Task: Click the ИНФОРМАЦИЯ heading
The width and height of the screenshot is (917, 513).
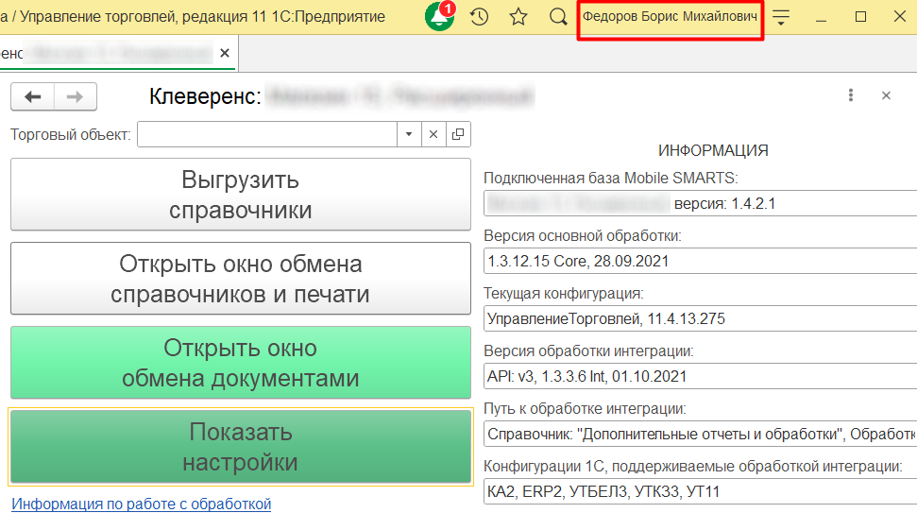Action: tap(713, 150)
